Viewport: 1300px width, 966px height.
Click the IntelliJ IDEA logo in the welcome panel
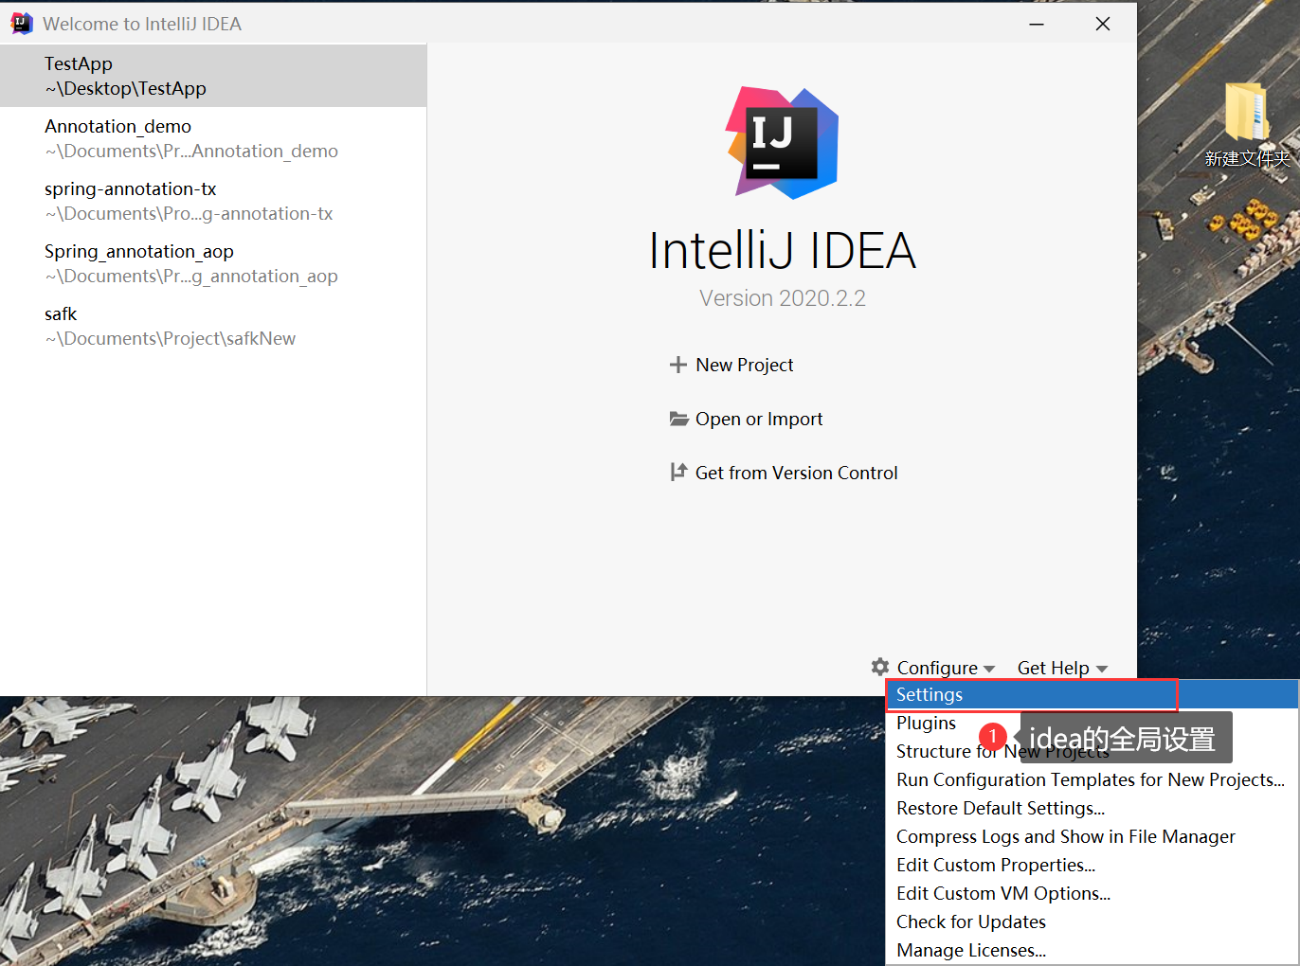tap(783, 143)
